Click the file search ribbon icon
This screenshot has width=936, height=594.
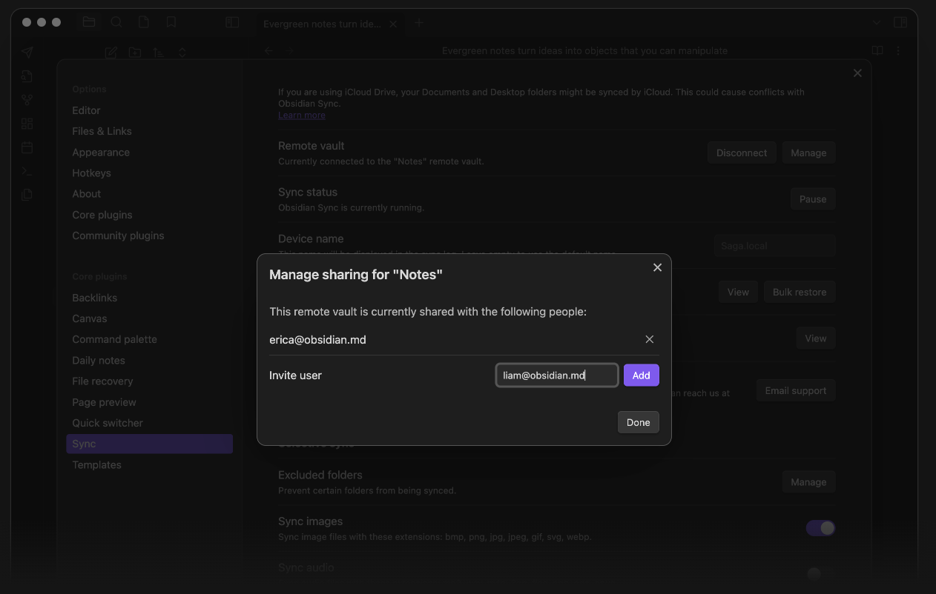pos(27,76)
